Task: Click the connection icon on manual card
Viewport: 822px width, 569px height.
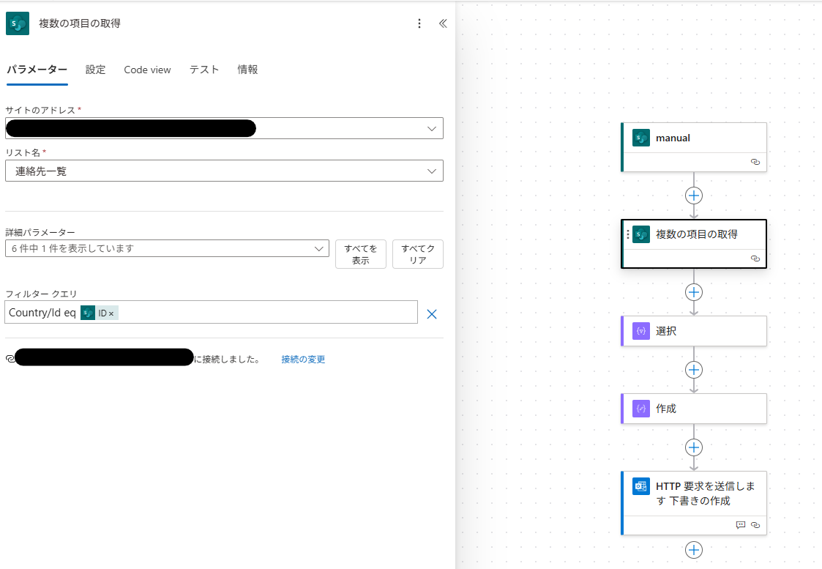Action: (x=755, y=162)
